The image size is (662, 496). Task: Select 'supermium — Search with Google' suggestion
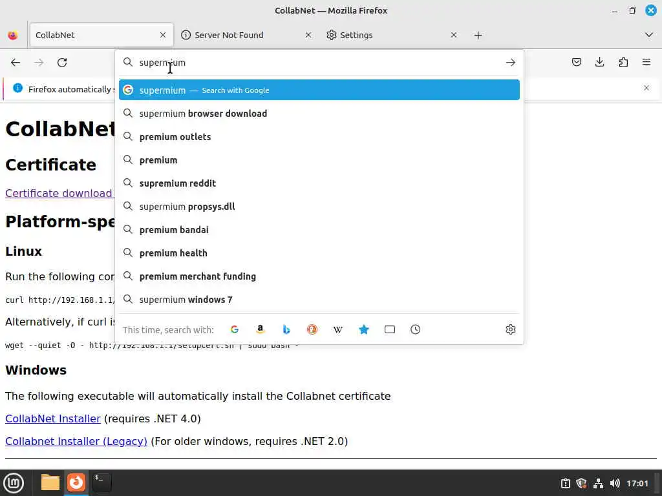pos(319,90)
